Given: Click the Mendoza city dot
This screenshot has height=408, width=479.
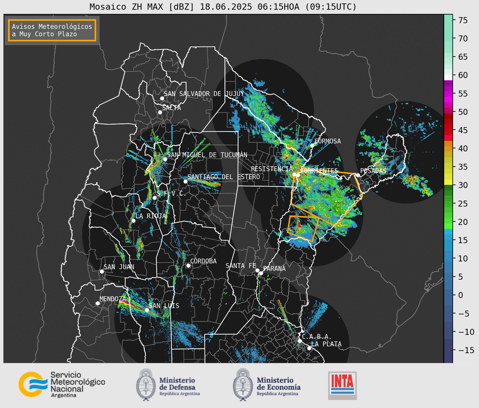Looking at the screenshot, I should point(98,303).
